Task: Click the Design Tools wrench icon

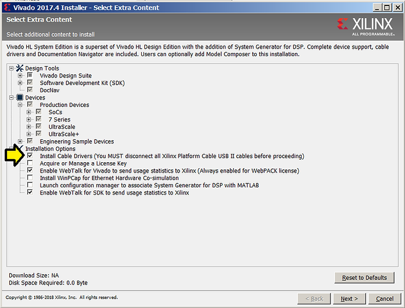Action: [x=20, y=68]
